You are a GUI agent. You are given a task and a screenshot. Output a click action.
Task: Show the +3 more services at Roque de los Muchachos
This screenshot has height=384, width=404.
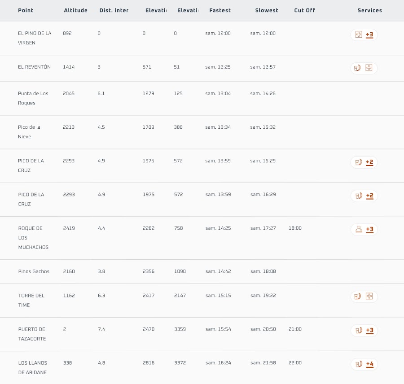coord(369,230)
